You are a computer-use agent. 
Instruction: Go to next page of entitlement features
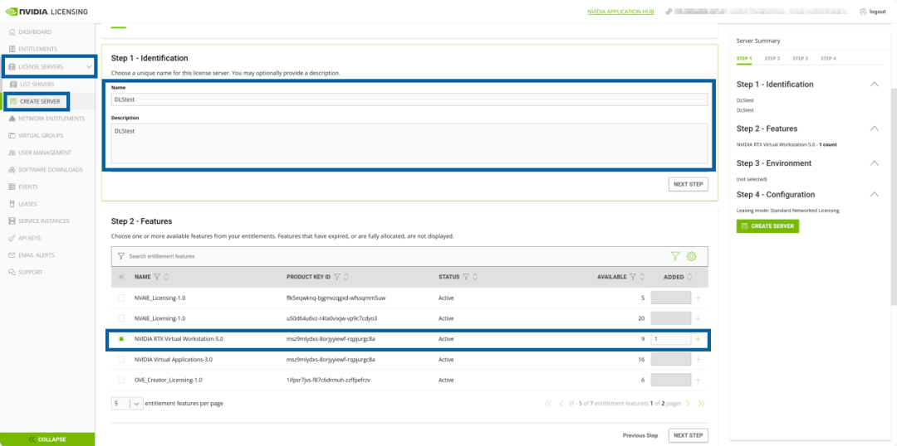coord(689,403)
